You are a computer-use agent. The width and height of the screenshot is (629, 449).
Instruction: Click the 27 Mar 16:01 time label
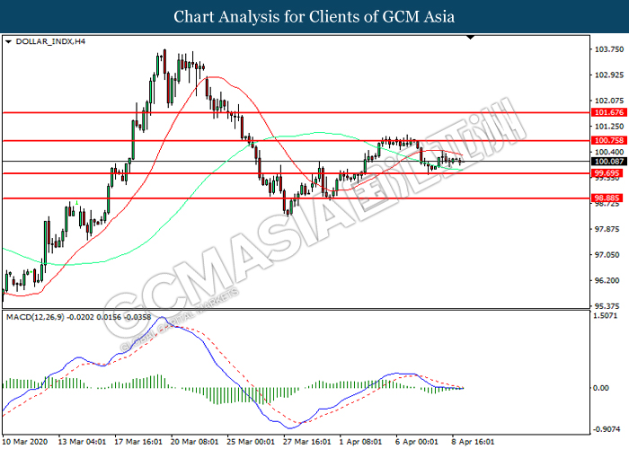tap(307, 442)
